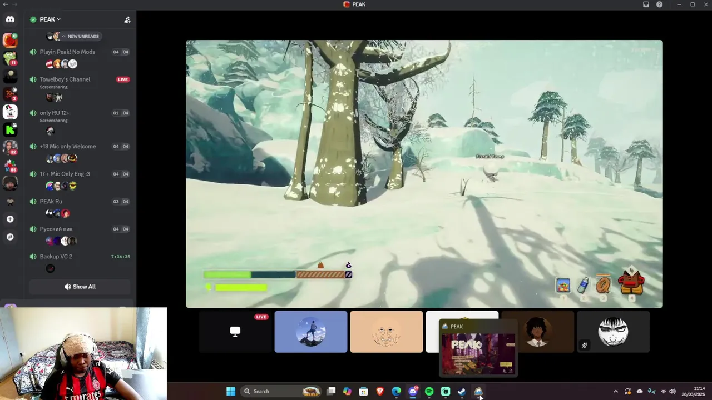Open Steam from the taskbar
The image size is (712, 400).
click(462, 391)
